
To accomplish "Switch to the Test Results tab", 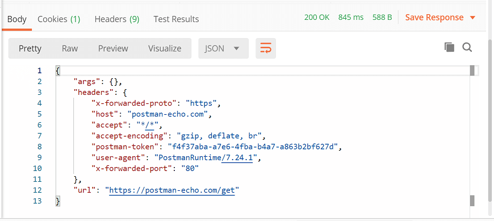I will (176, 19).
